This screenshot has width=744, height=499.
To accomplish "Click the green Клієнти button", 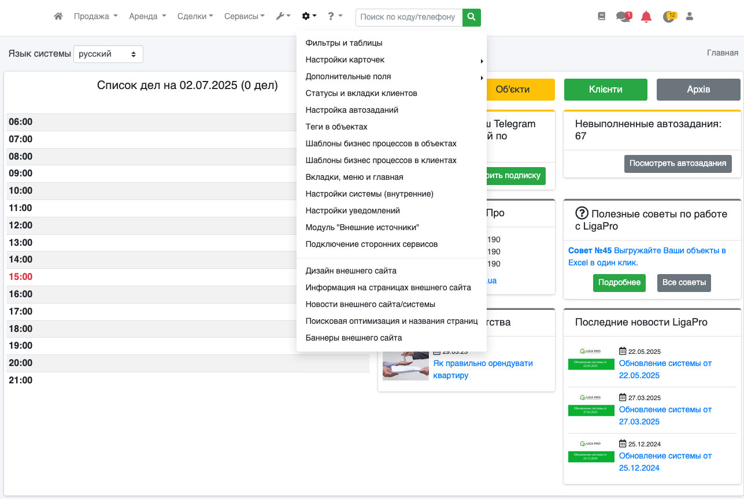I will [605, 90].
